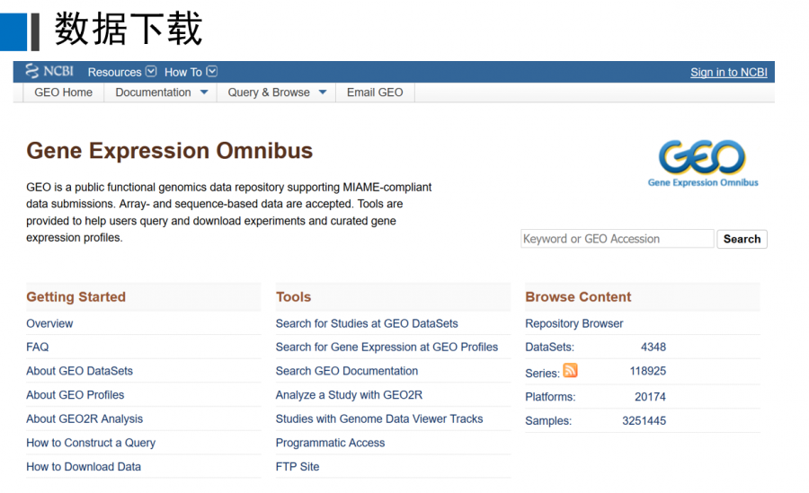
Task: Click the Series RSS feed icon
Action: 570,371
